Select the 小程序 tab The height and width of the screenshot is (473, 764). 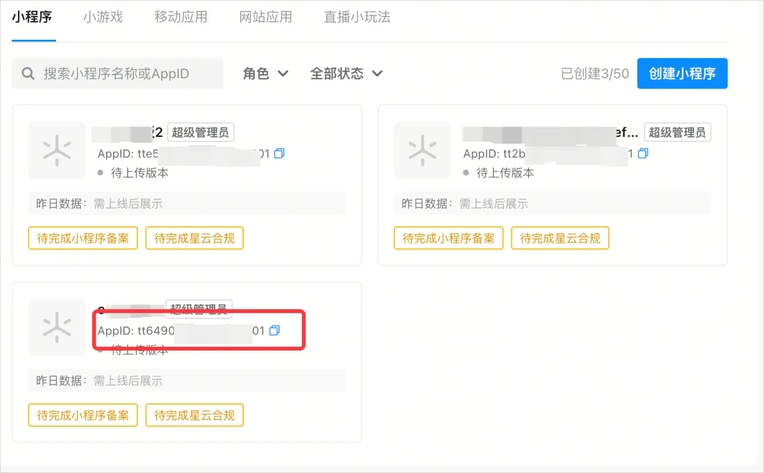(32, 17)
